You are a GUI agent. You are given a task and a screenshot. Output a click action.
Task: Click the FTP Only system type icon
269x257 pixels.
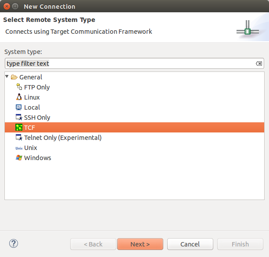tap(19, 87)
